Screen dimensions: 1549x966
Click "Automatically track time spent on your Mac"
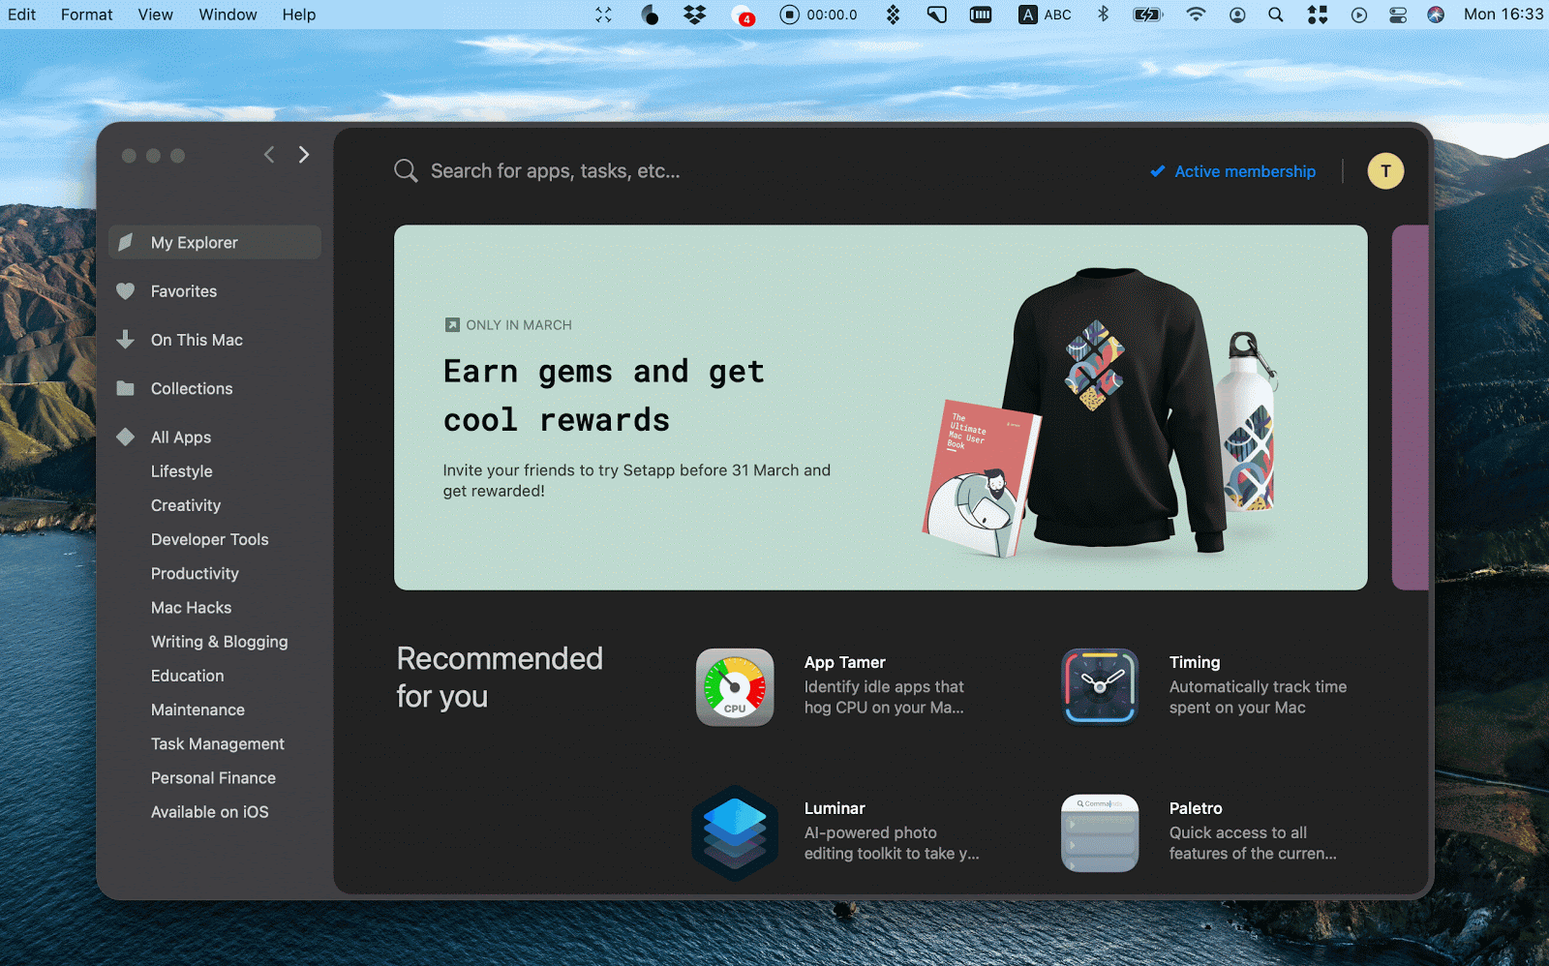coord(1258,697)
